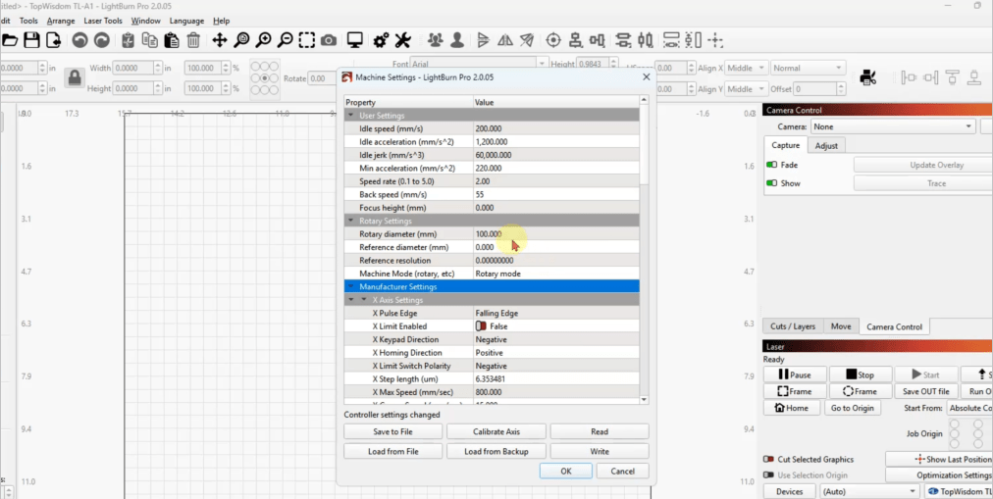Open Preview with the monitor icon
The height and width of the screenshot is (499, 993).
(355, 40)
